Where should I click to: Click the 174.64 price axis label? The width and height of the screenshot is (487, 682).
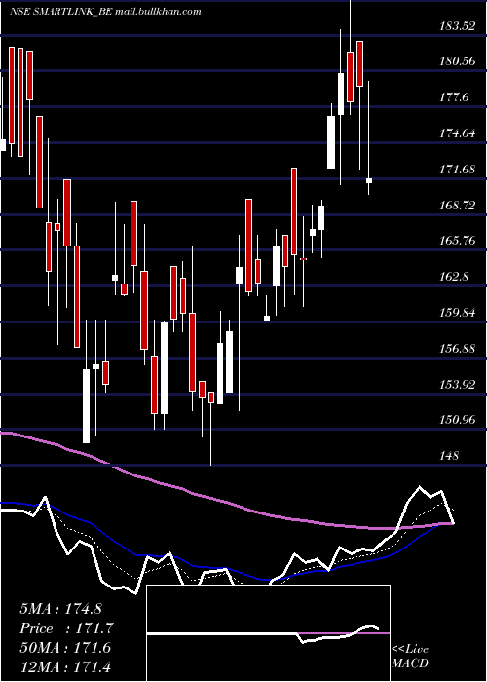click(x=457, y=133)
